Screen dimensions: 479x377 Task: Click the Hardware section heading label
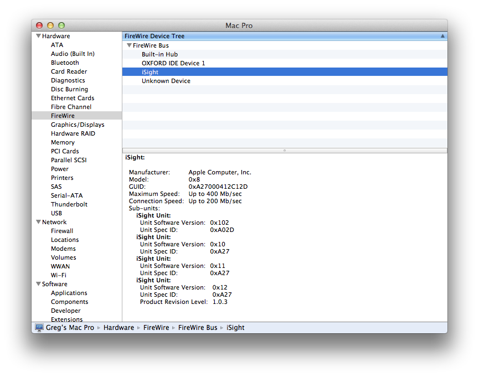click(x=56, y=36)
